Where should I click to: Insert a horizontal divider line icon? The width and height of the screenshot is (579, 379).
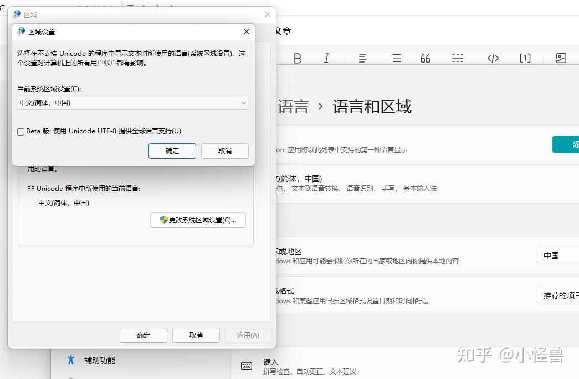click(458, 58)
